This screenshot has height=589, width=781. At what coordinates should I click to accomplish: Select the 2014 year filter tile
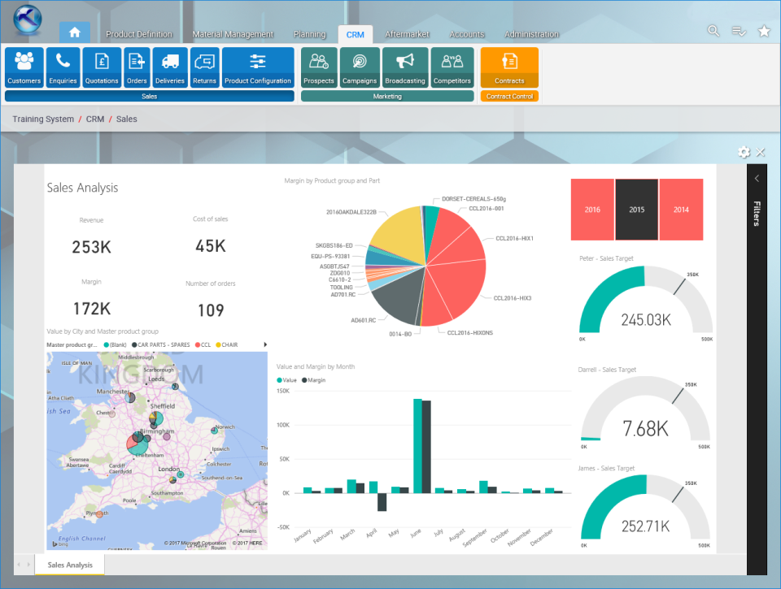click(x=681, y=210)
